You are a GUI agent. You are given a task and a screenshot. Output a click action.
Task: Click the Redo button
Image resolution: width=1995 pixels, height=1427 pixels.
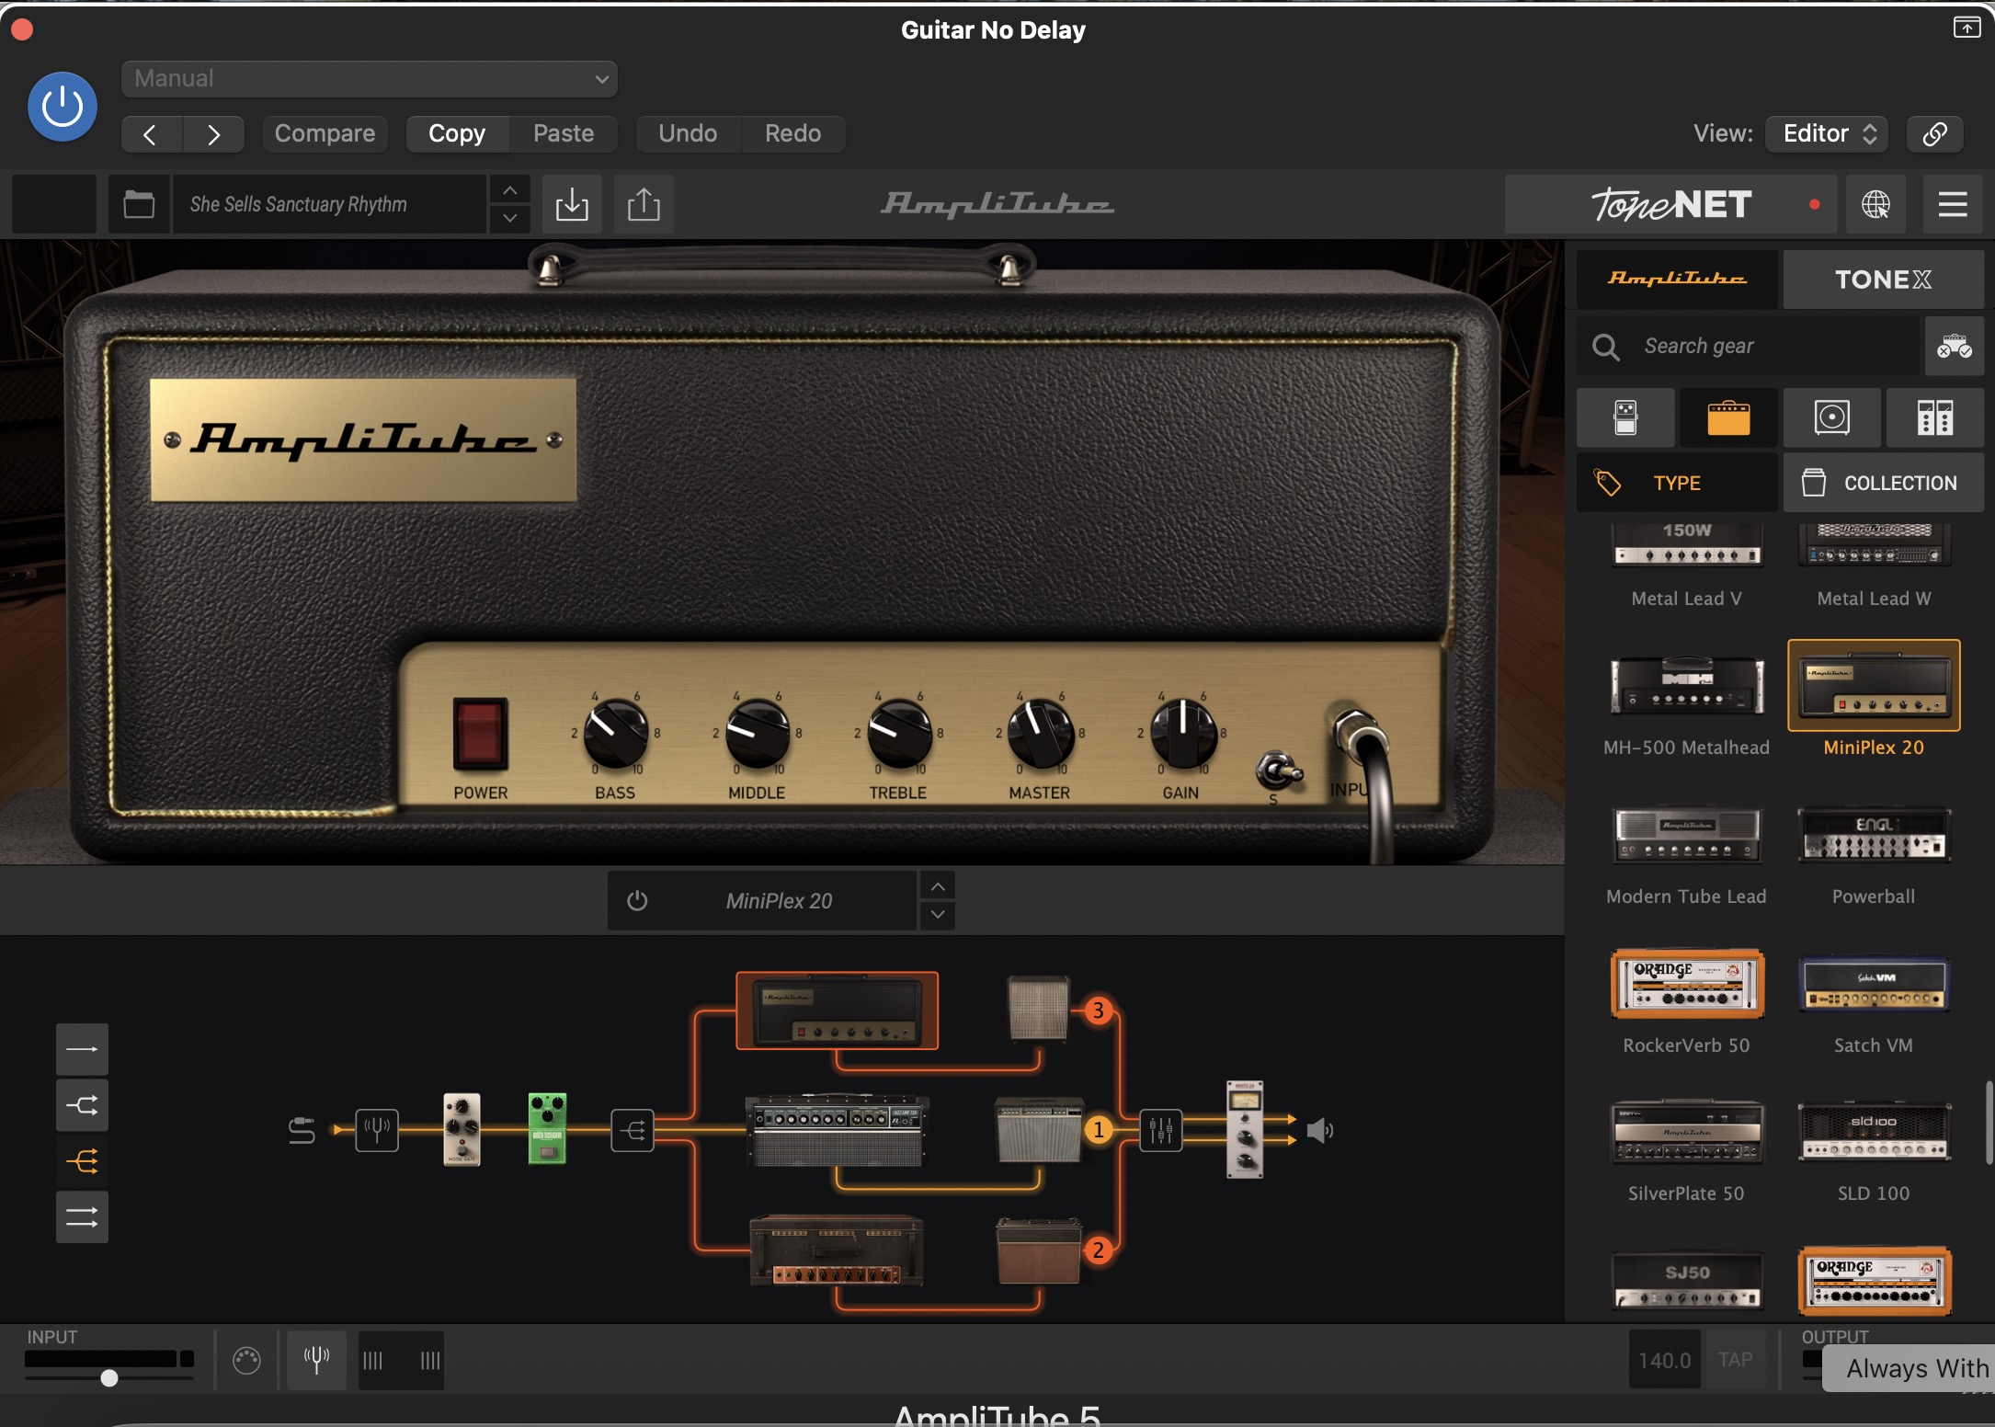pos(792,134)
